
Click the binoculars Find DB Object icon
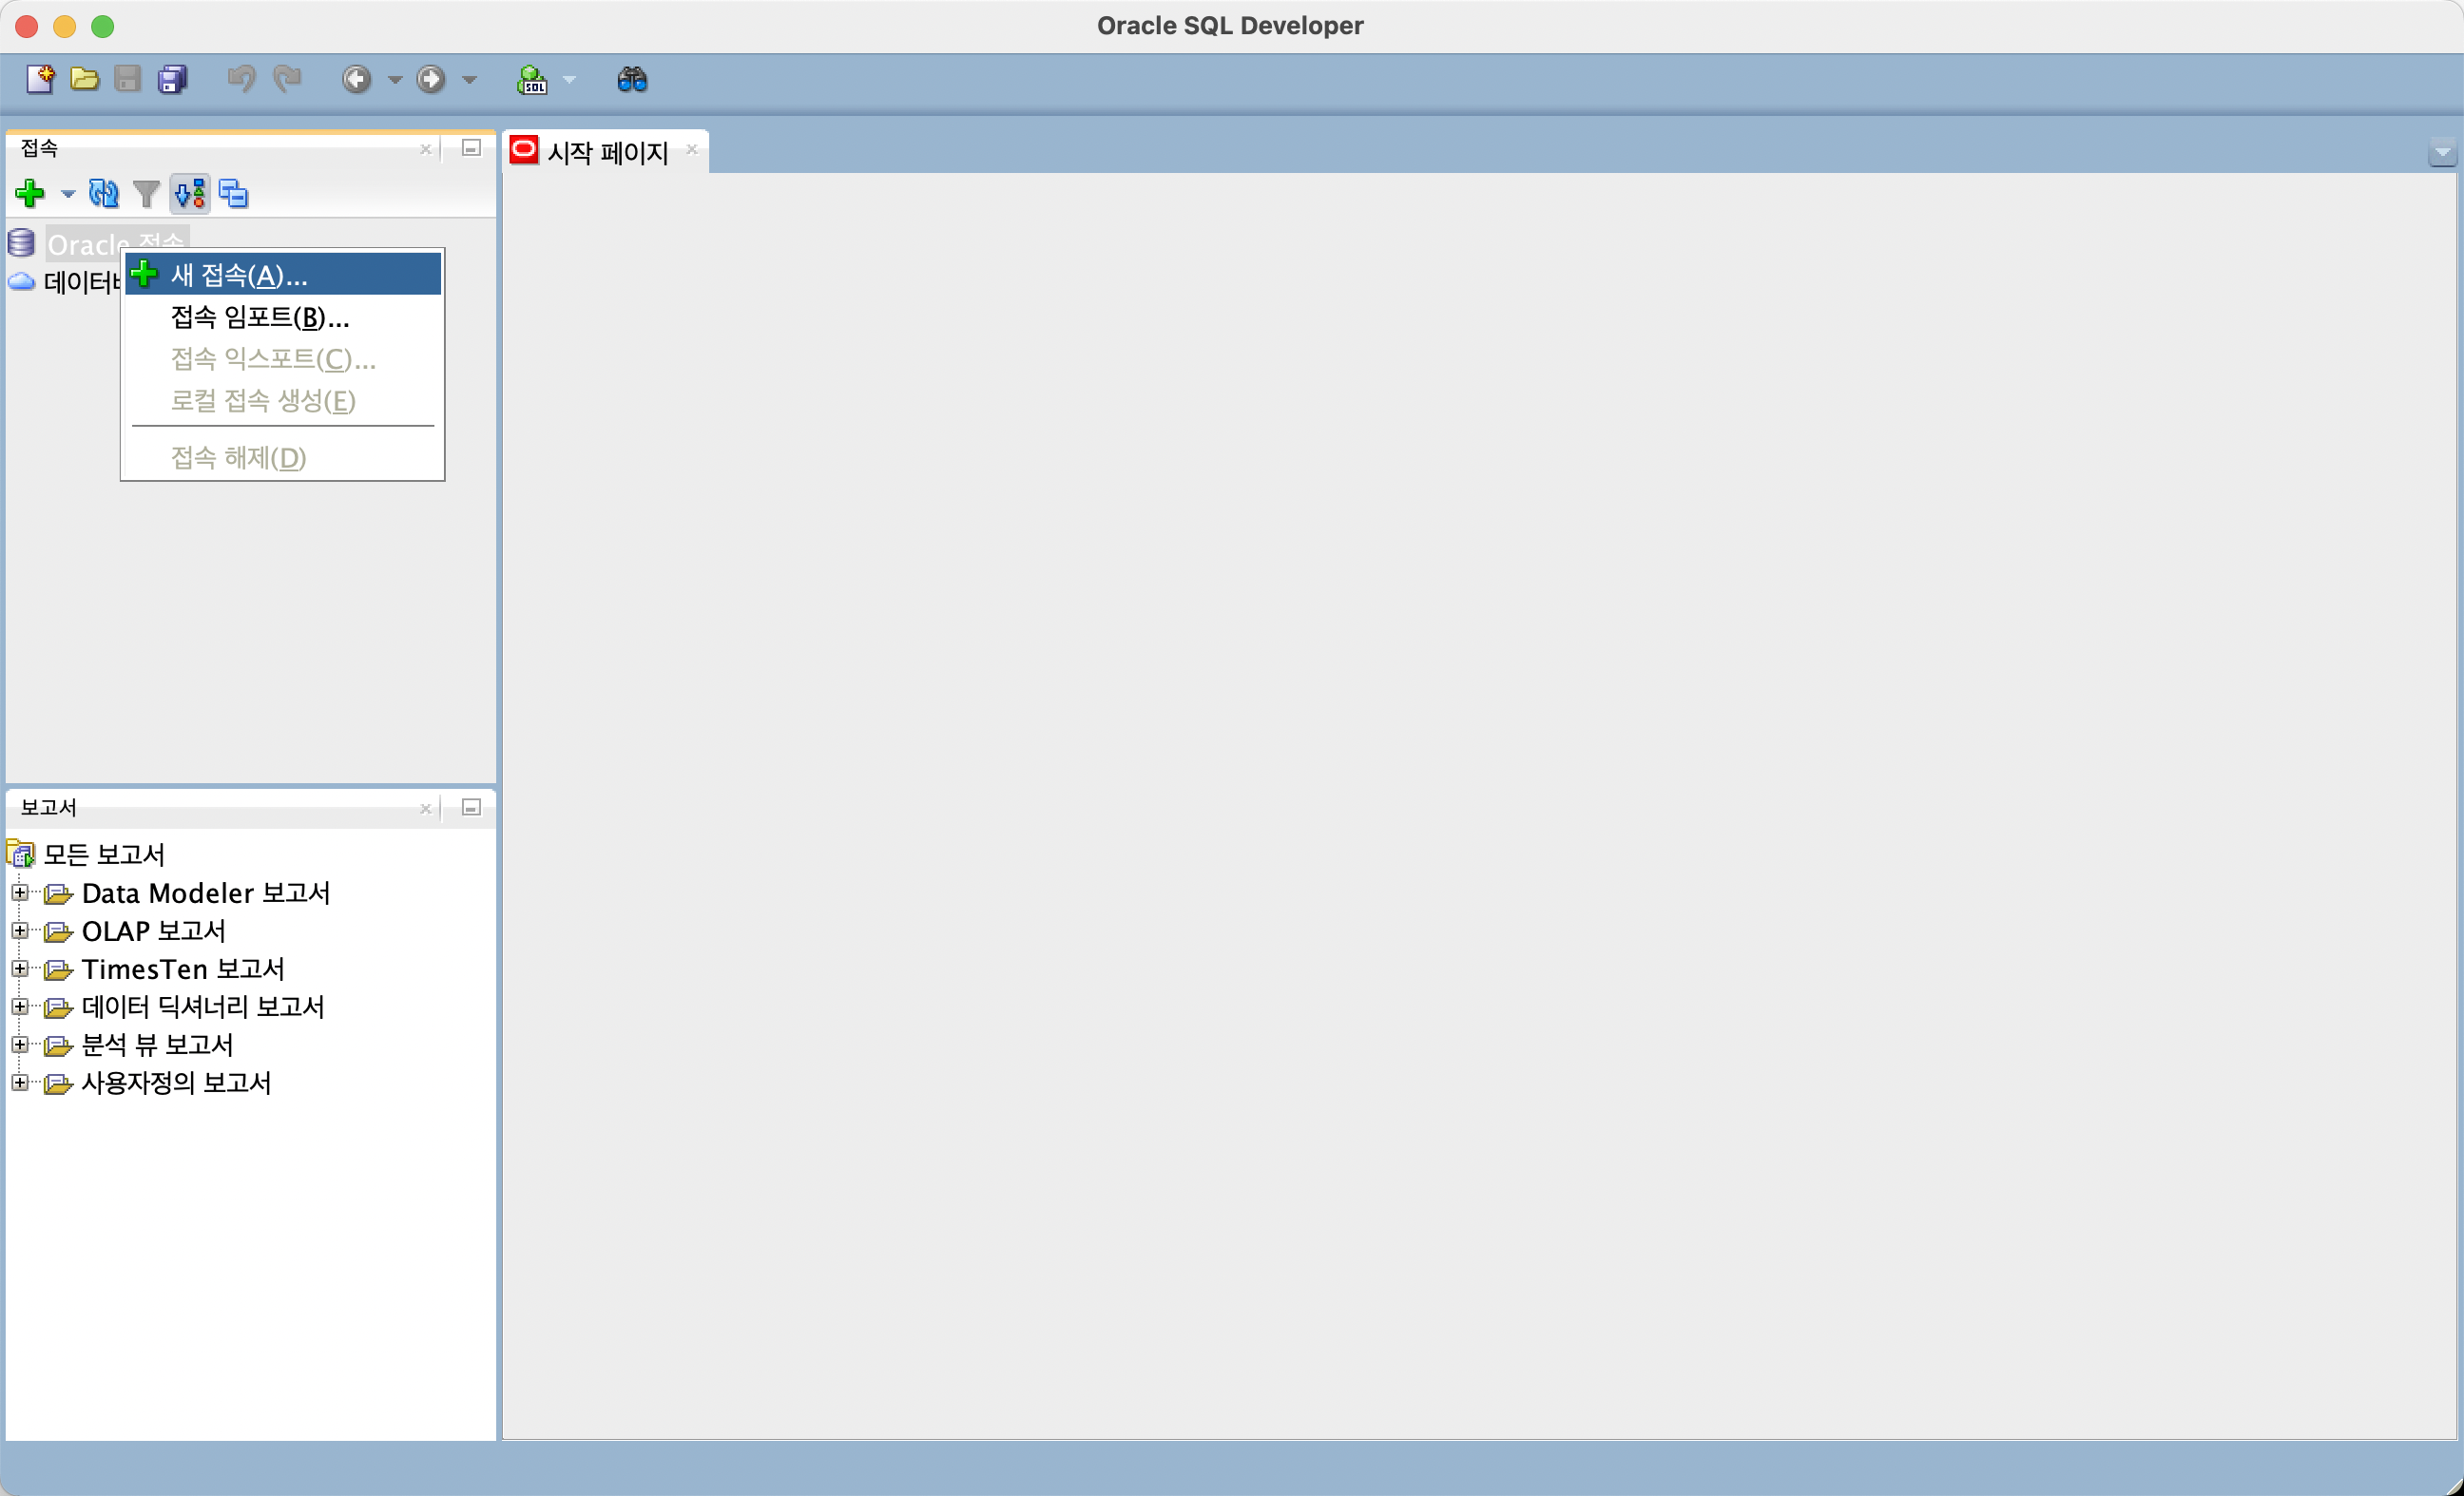tap(632, 79)
